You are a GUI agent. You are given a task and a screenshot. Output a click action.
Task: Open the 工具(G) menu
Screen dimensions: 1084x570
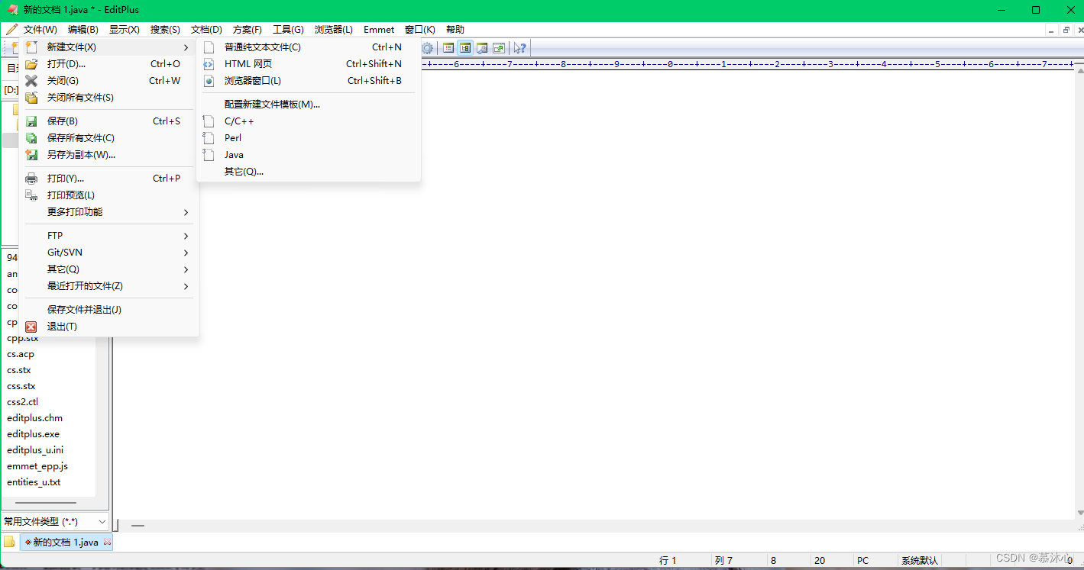[x=288, y=30]
